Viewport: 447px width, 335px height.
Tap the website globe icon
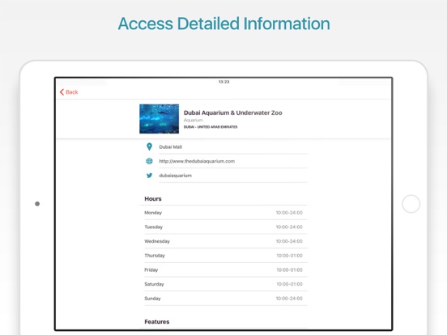tap(149, 161)
